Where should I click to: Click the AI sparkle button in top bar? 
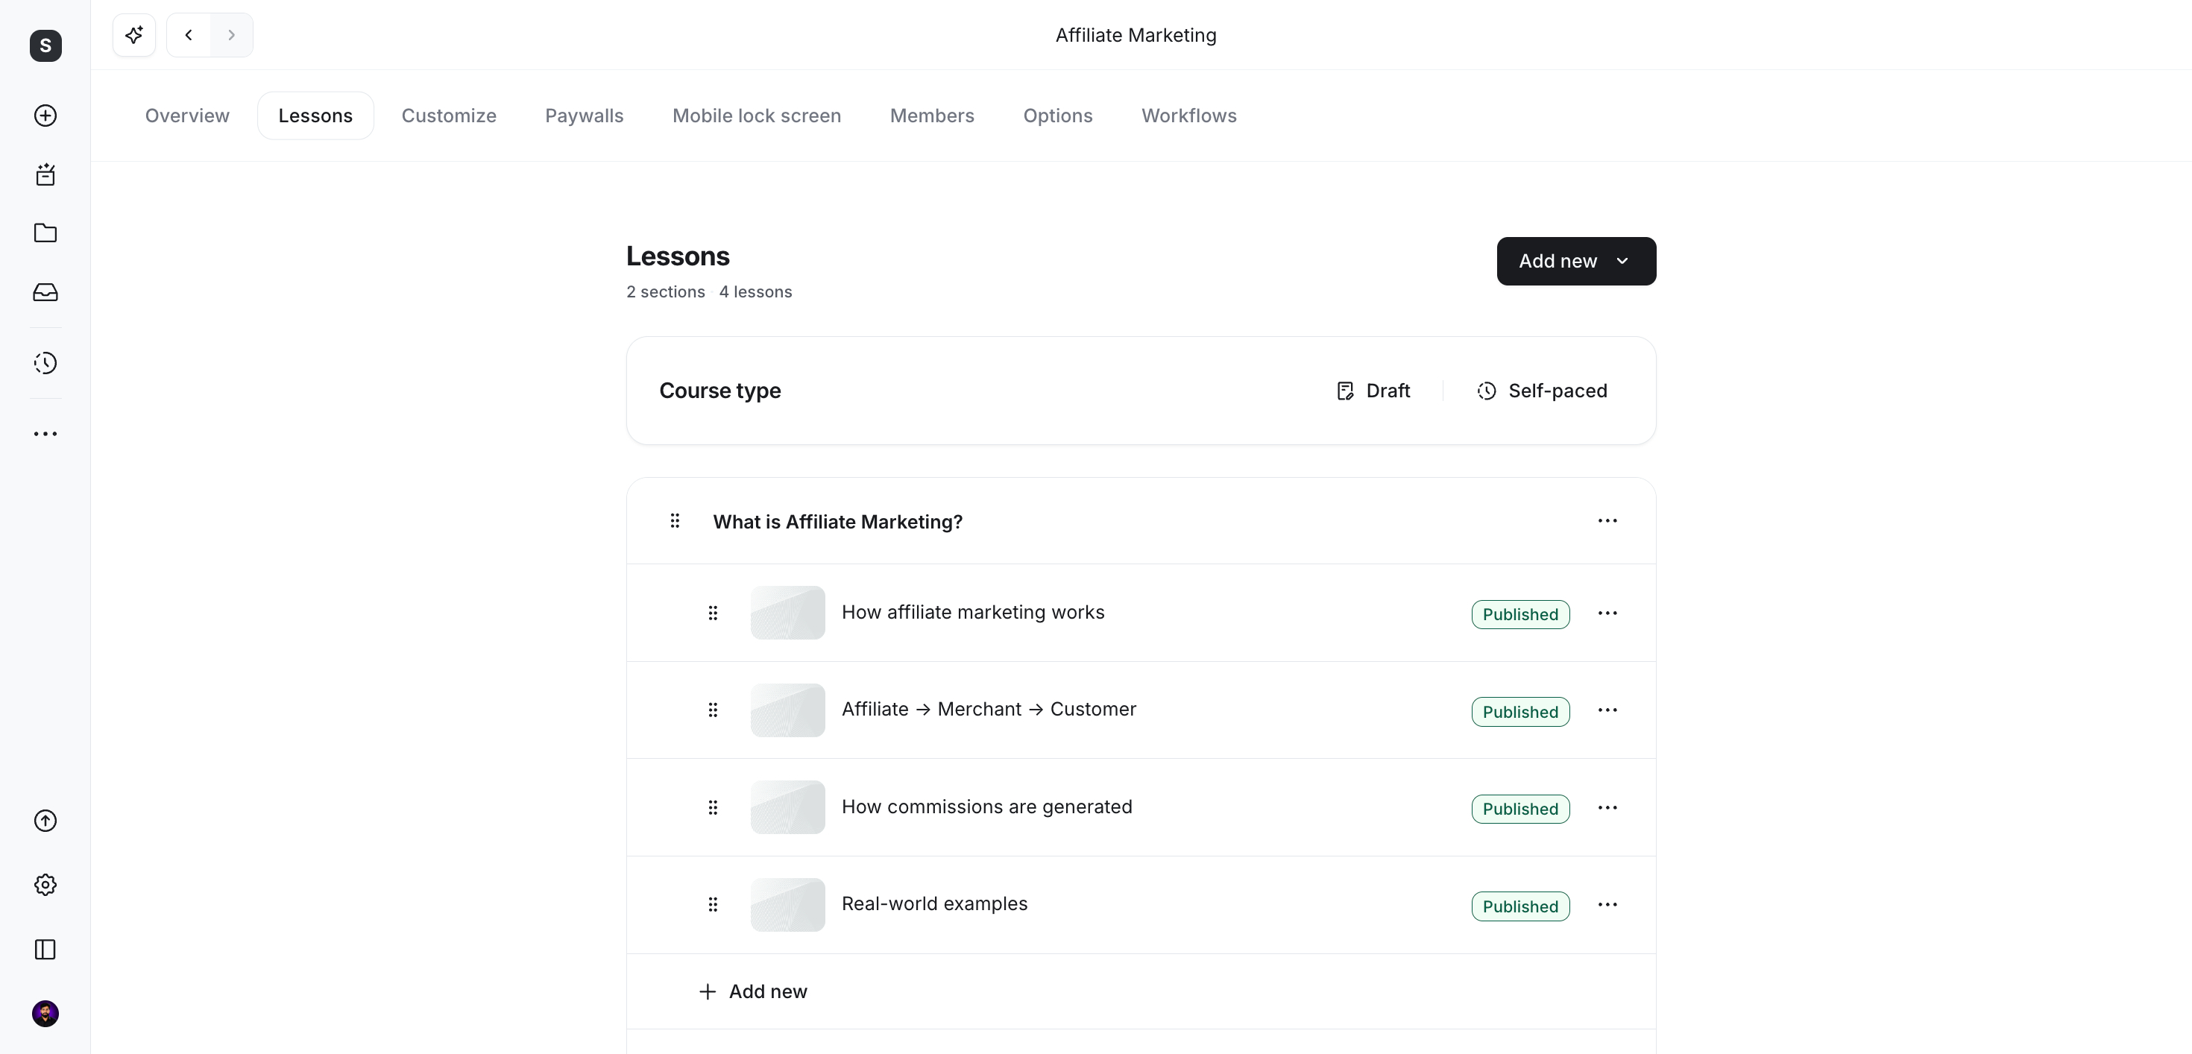(133, 35)
